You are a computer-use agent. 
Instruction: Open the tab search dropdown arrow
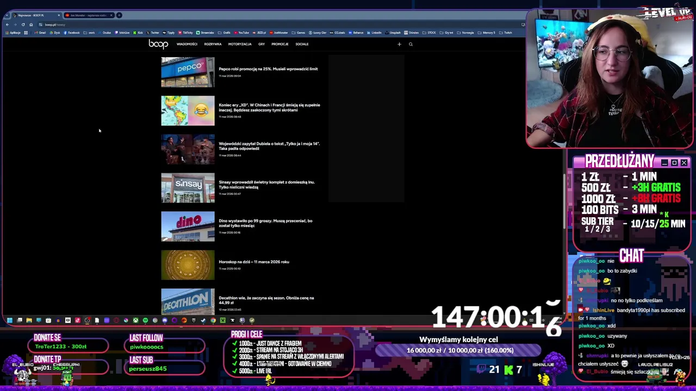coord(7,15)
